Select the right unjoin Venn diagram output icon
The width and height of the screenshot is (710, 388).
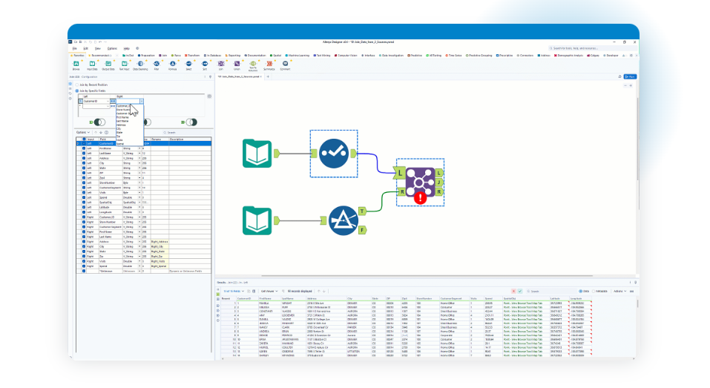(x=190, y=122)
